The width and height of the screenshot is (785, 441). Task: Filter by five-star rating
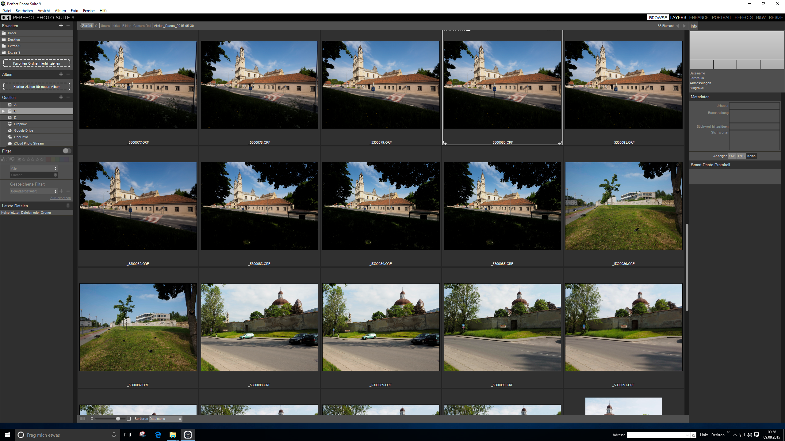[x=42, y=159]
